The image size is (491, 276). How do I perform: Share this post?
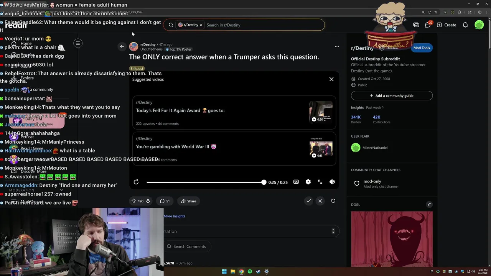tap(189, 201)
